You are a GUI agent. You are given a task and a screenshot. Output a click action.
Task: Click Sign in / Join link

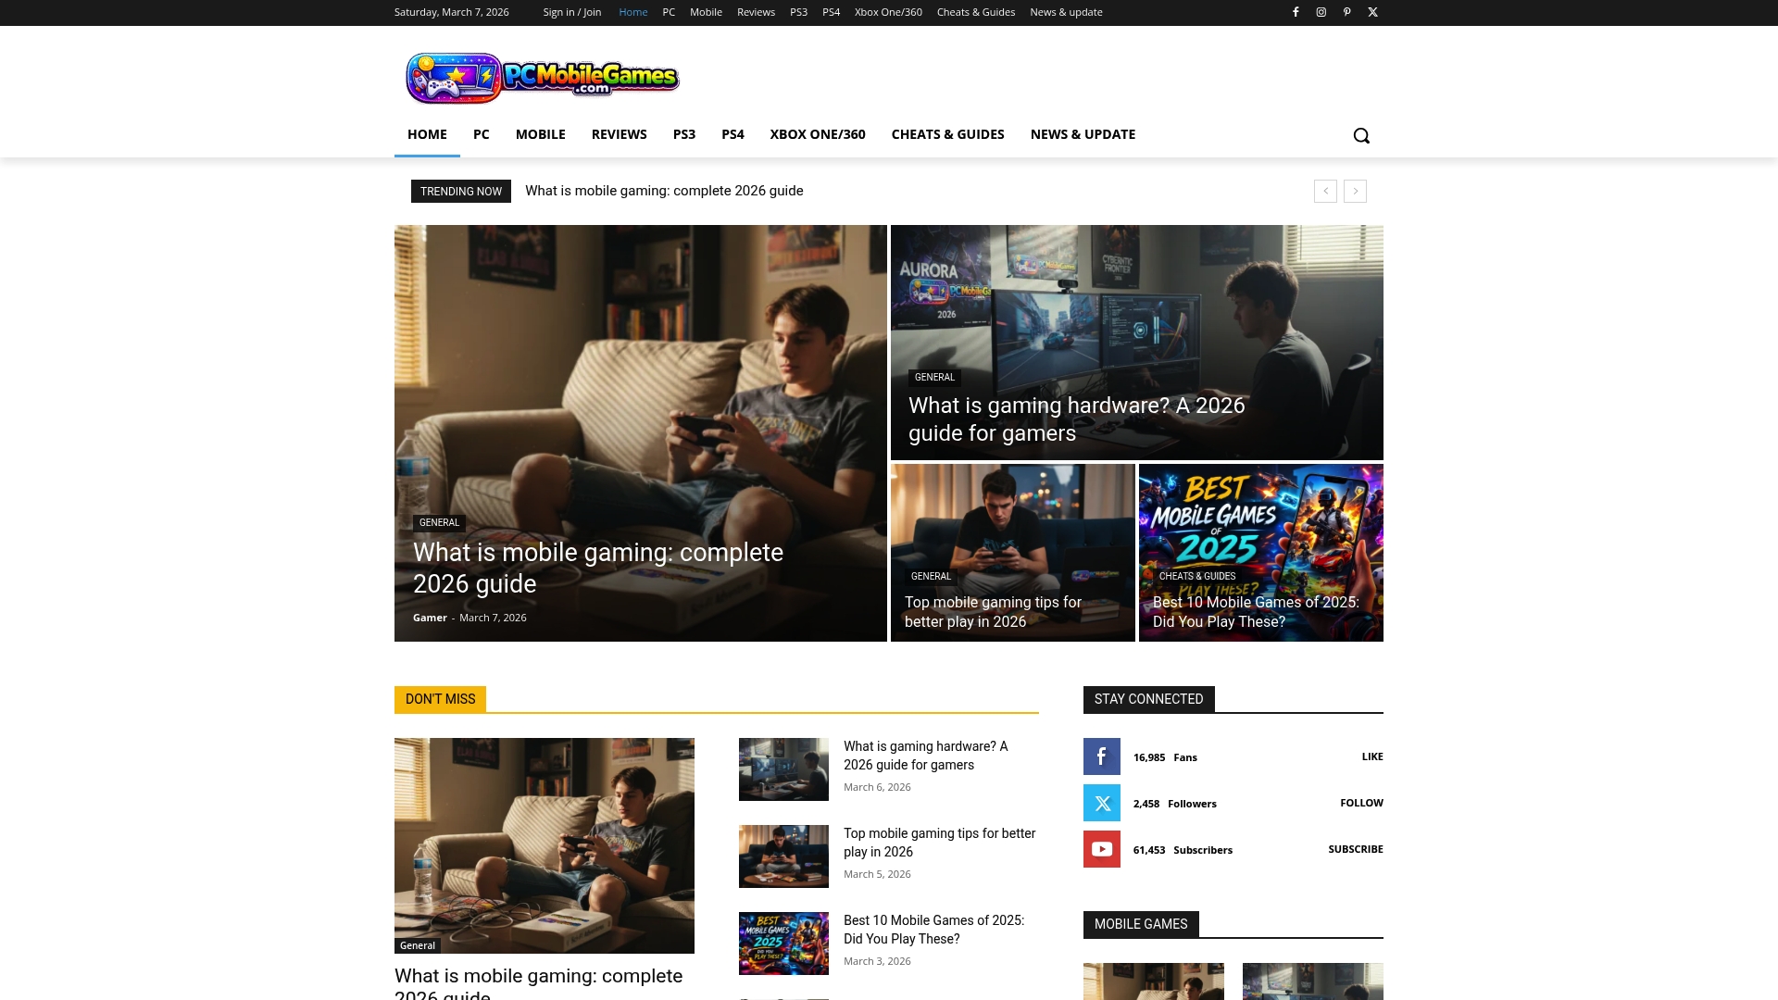click(x=570, y=12)
